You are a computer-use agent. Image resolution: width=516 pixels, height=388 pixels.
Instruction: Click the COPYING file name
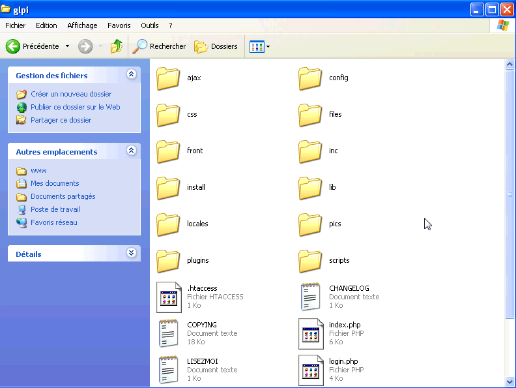tap(202, 325)
